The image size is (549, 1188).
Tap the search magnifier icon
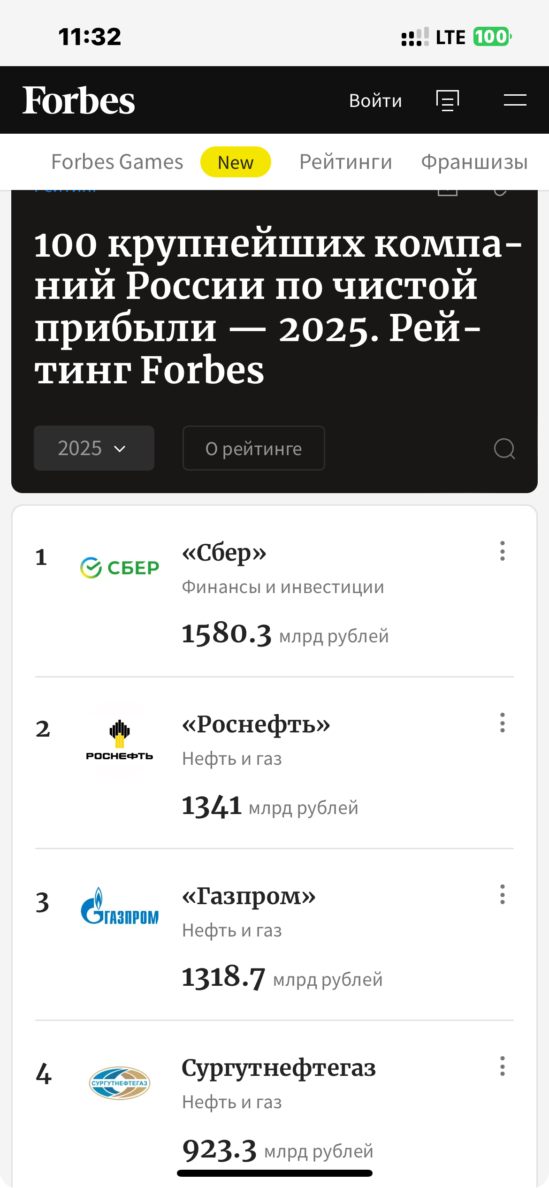point(504,449)
